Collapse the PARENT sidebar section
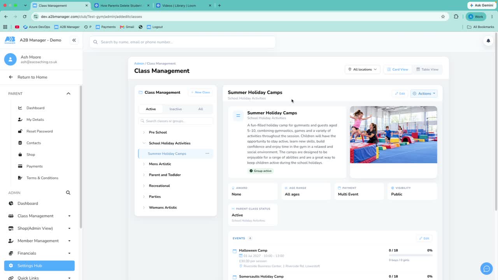 pos(68,93)
